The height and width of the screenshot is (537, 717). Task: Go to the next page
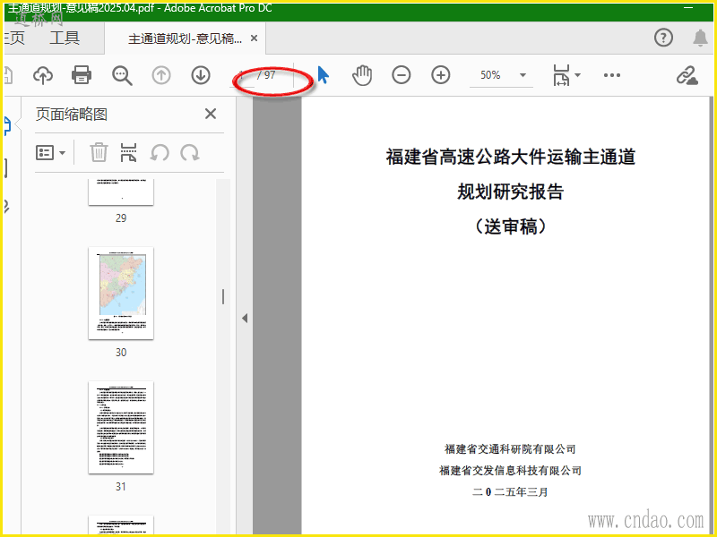(x=201, y=75)
